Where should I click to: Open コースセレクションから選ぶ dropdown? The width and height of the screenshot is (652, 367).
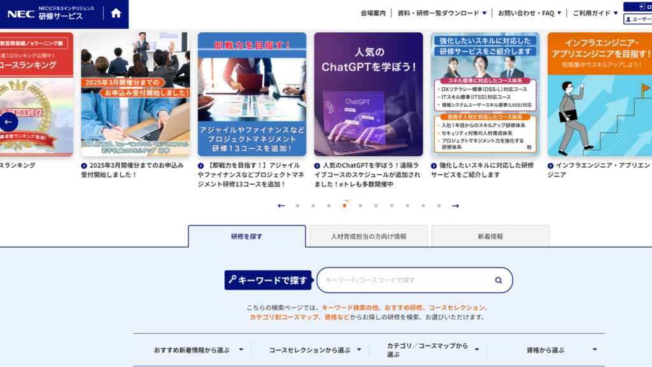pyautogui.click(x=315, y=350)
